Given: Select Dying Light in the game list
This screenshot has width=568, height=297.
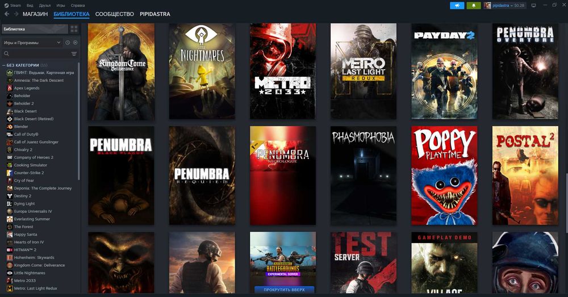Looking at the screenshot, I should coord(24,203).
